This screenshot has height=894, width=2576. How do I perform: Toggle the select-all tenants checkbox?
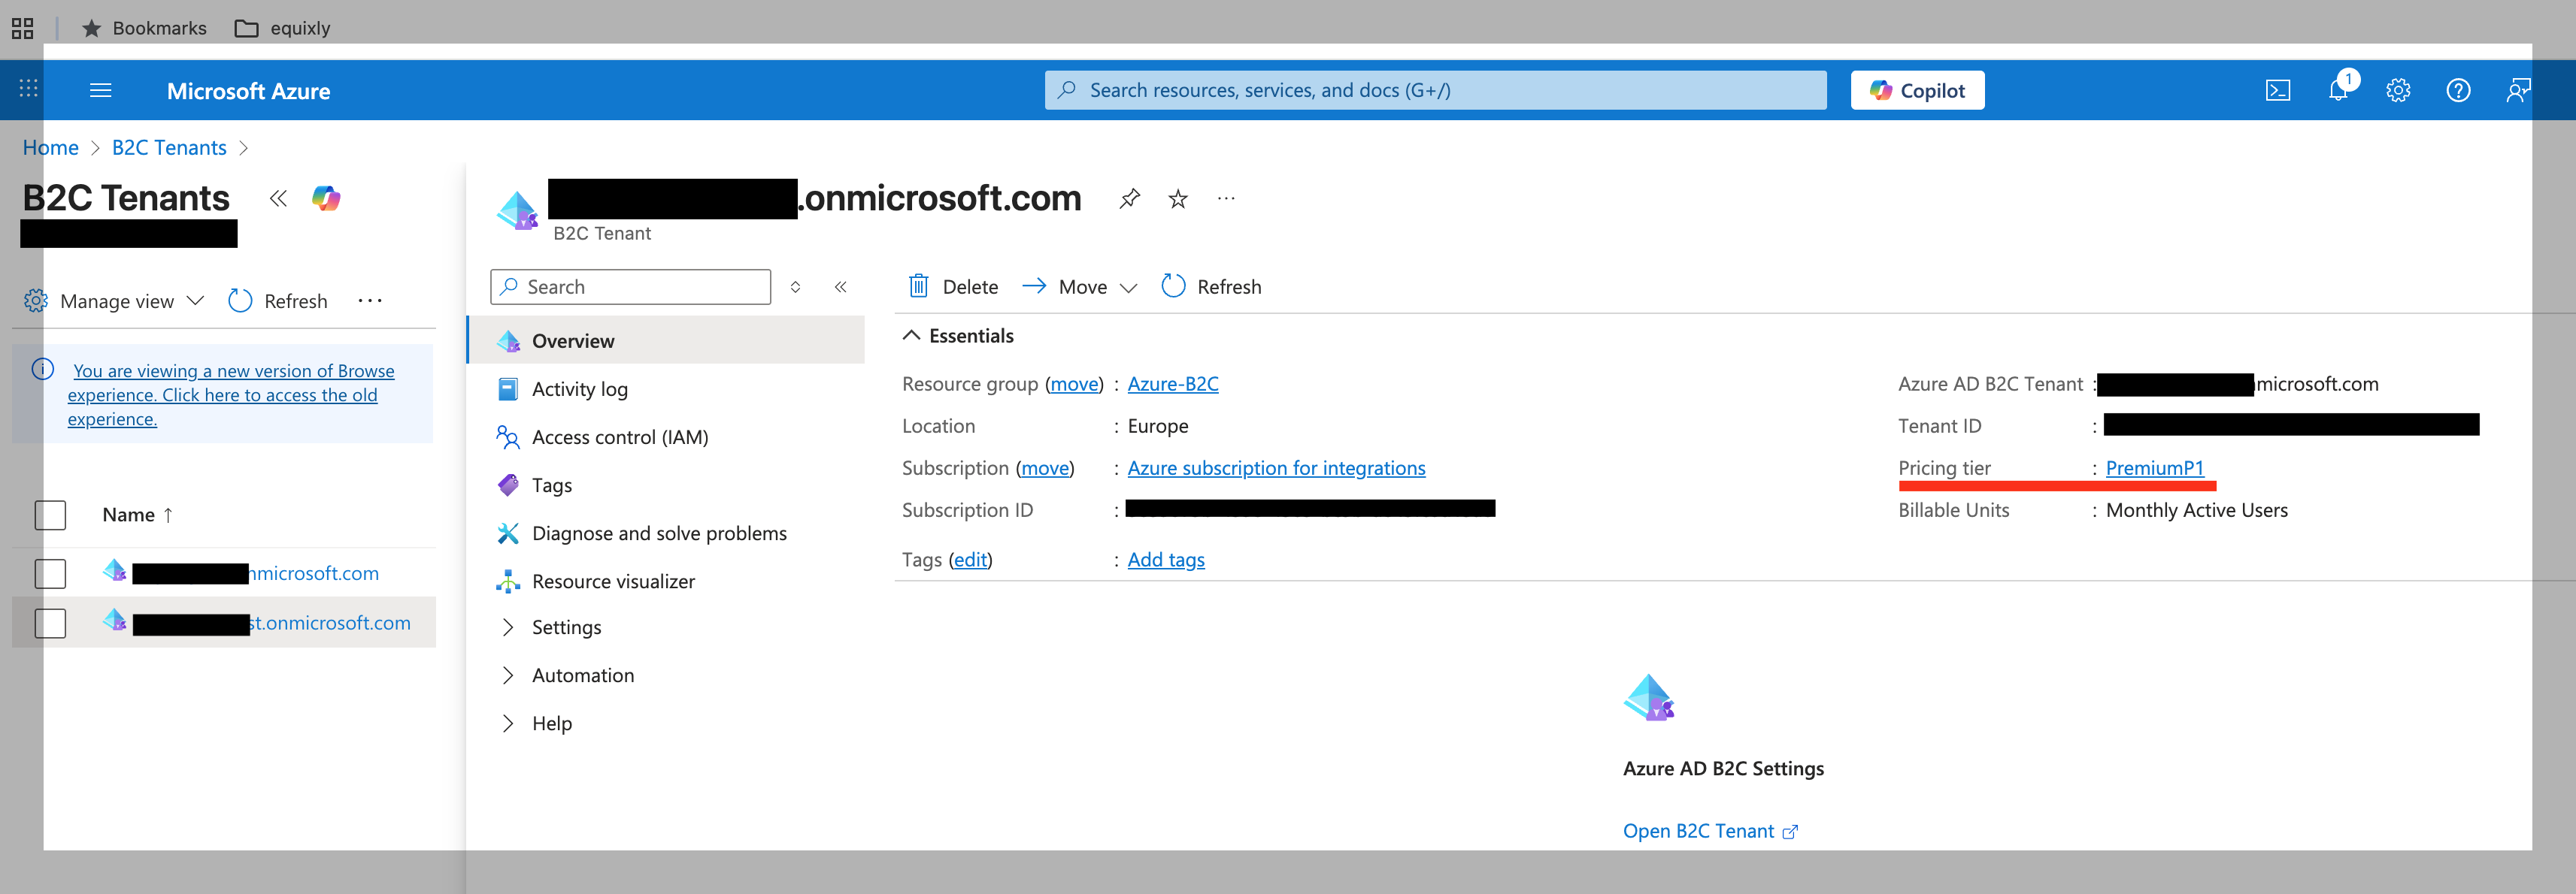50,515
